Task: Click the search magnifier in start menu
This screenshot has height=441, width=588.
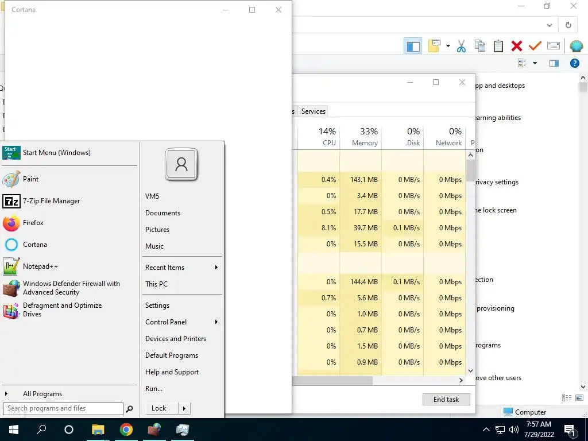Action: (130, 409)
